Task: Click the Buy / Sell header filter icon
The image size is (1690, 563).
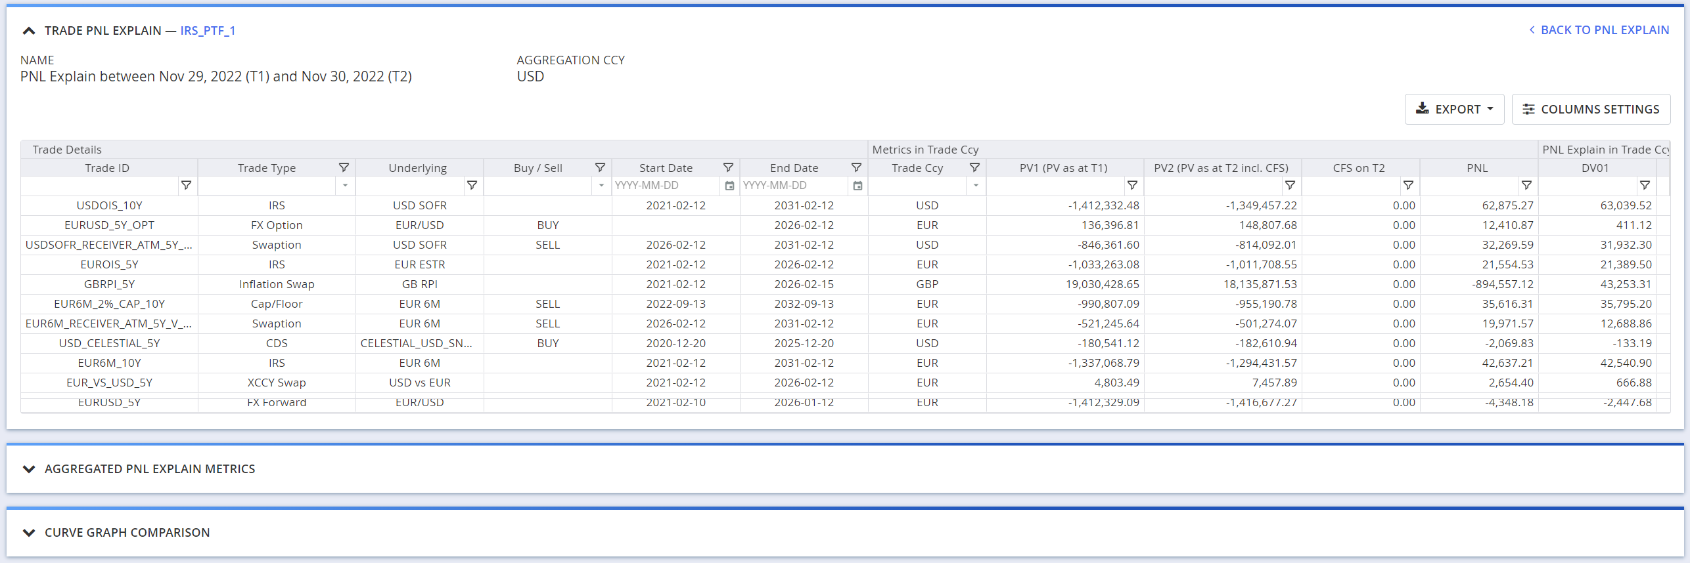Action: click(600, 168)
